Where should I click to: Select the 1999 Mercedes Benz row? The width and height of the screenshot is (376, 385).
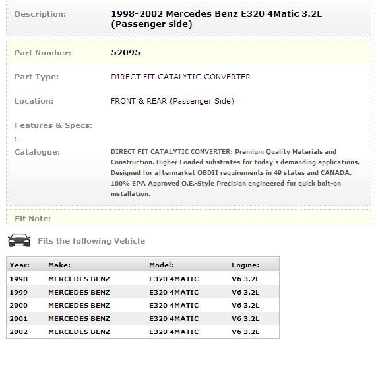click(142, 292)
